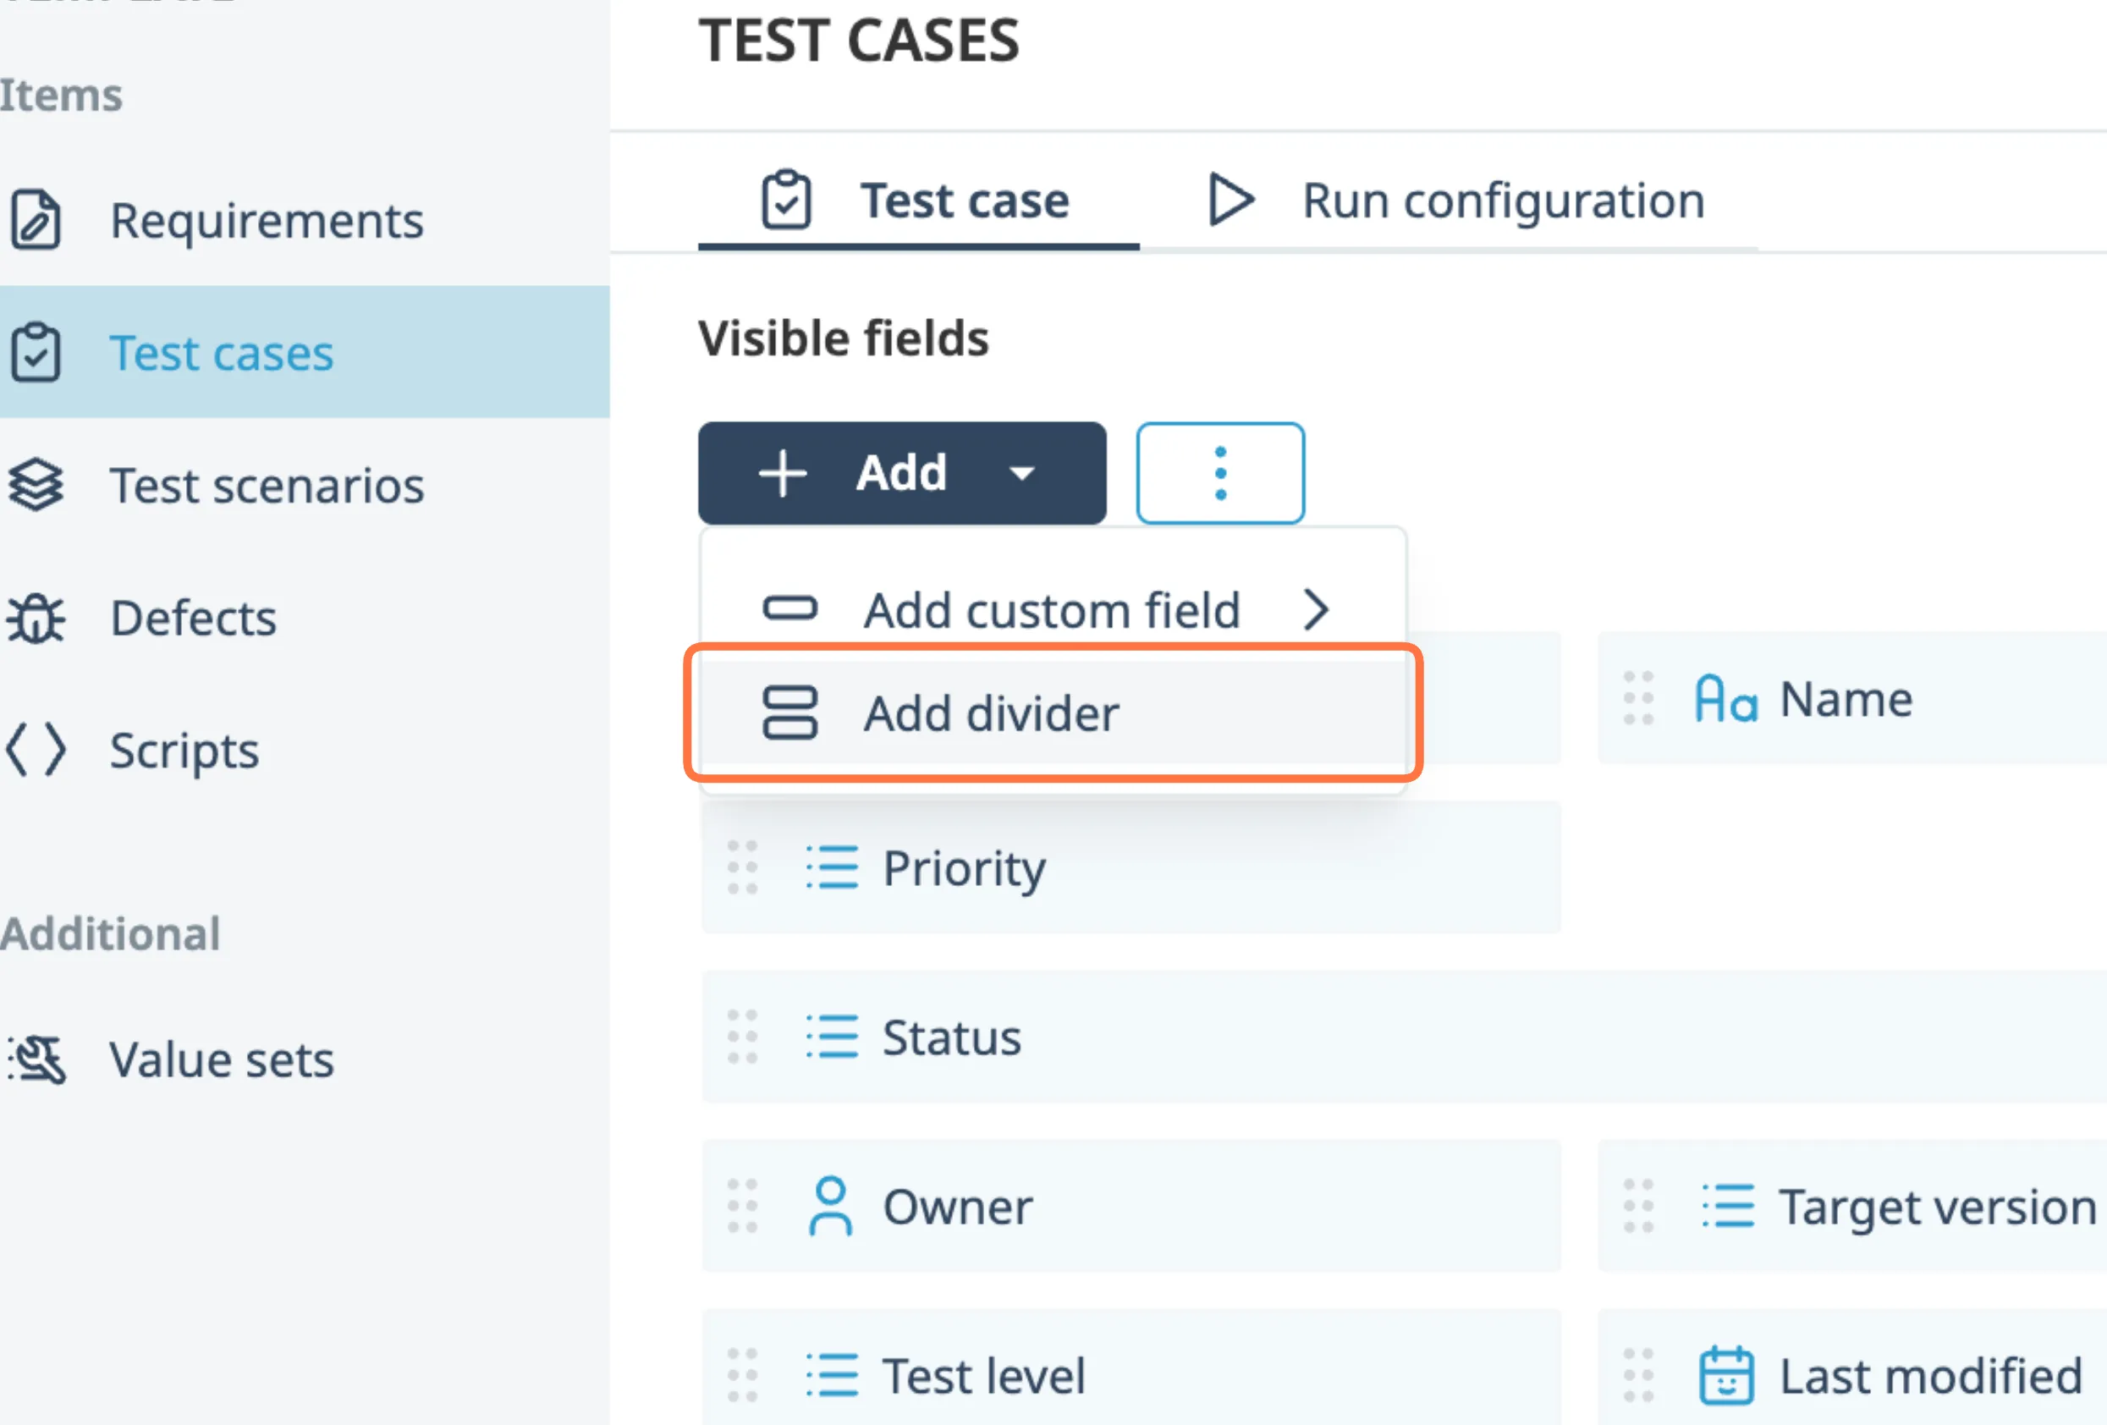Open the three-dot more options menu

[1219, 473]
